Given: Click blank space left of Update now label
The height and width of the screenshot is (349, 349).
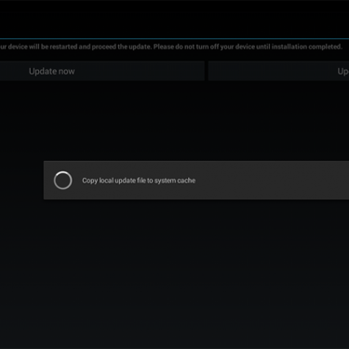Looking at the screenshot, I should click(x=14, y=71).
